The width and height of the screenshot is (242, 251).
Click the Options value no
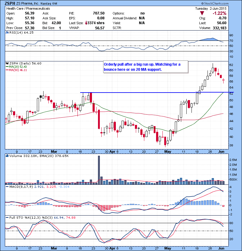click(142, 13)
